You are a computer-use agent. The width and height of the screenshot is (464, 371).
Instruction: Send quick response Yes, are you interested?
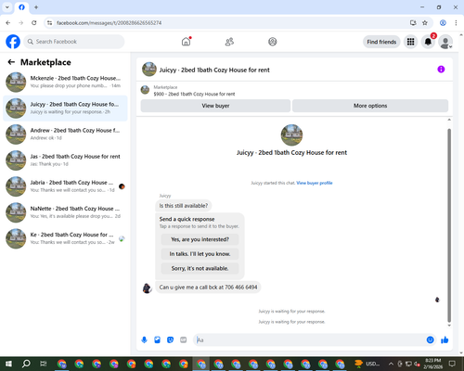[x=200, y=239]
